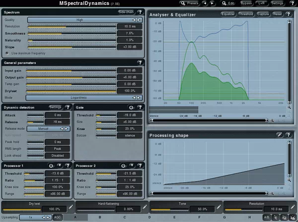Screen dimensions: 298x222
Task: Open the Spectrum section help icon
Action: (x=140, y=11)
